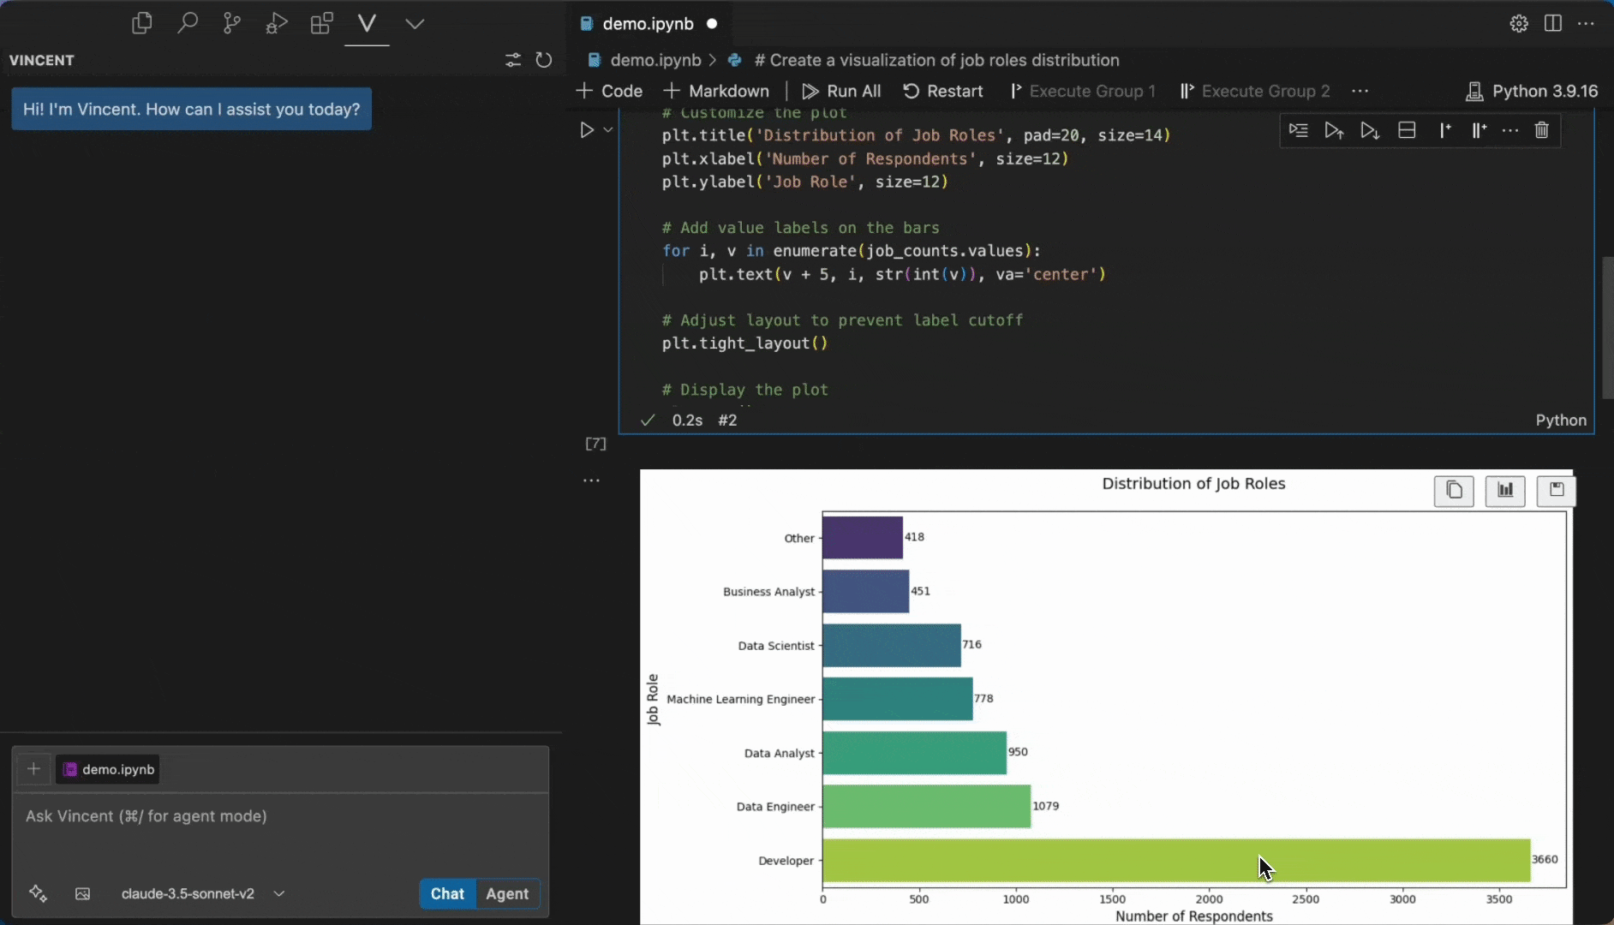
Task: Click the Developer bar in the chart
Action: click(x=1176, y=860)
